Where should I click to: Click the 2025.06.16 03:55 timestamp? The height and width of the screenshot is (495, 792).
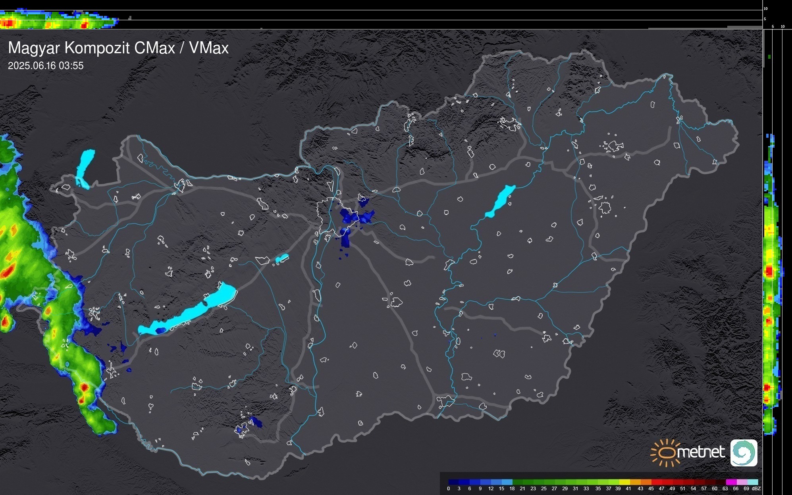point(46,65)
